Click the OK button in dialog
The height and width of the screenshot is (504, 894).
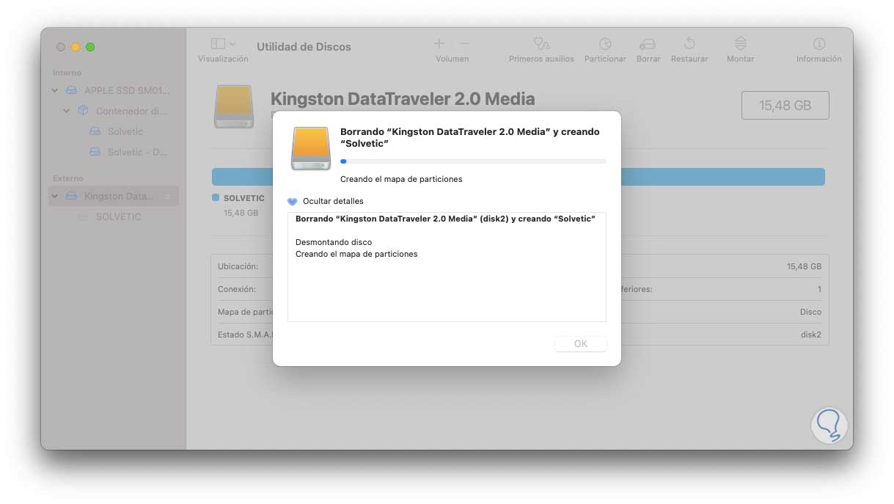[581, 343]
